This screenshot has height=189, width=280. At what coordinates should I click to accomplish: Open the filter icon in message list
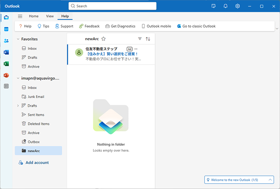140,39
